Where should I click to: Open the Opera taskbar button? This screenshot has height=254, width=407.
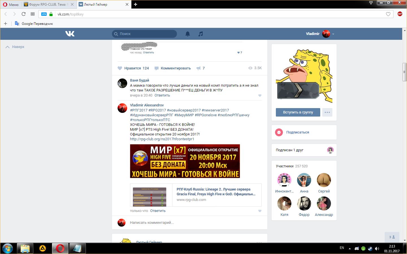pyautogui.click(x=60, y=249)
